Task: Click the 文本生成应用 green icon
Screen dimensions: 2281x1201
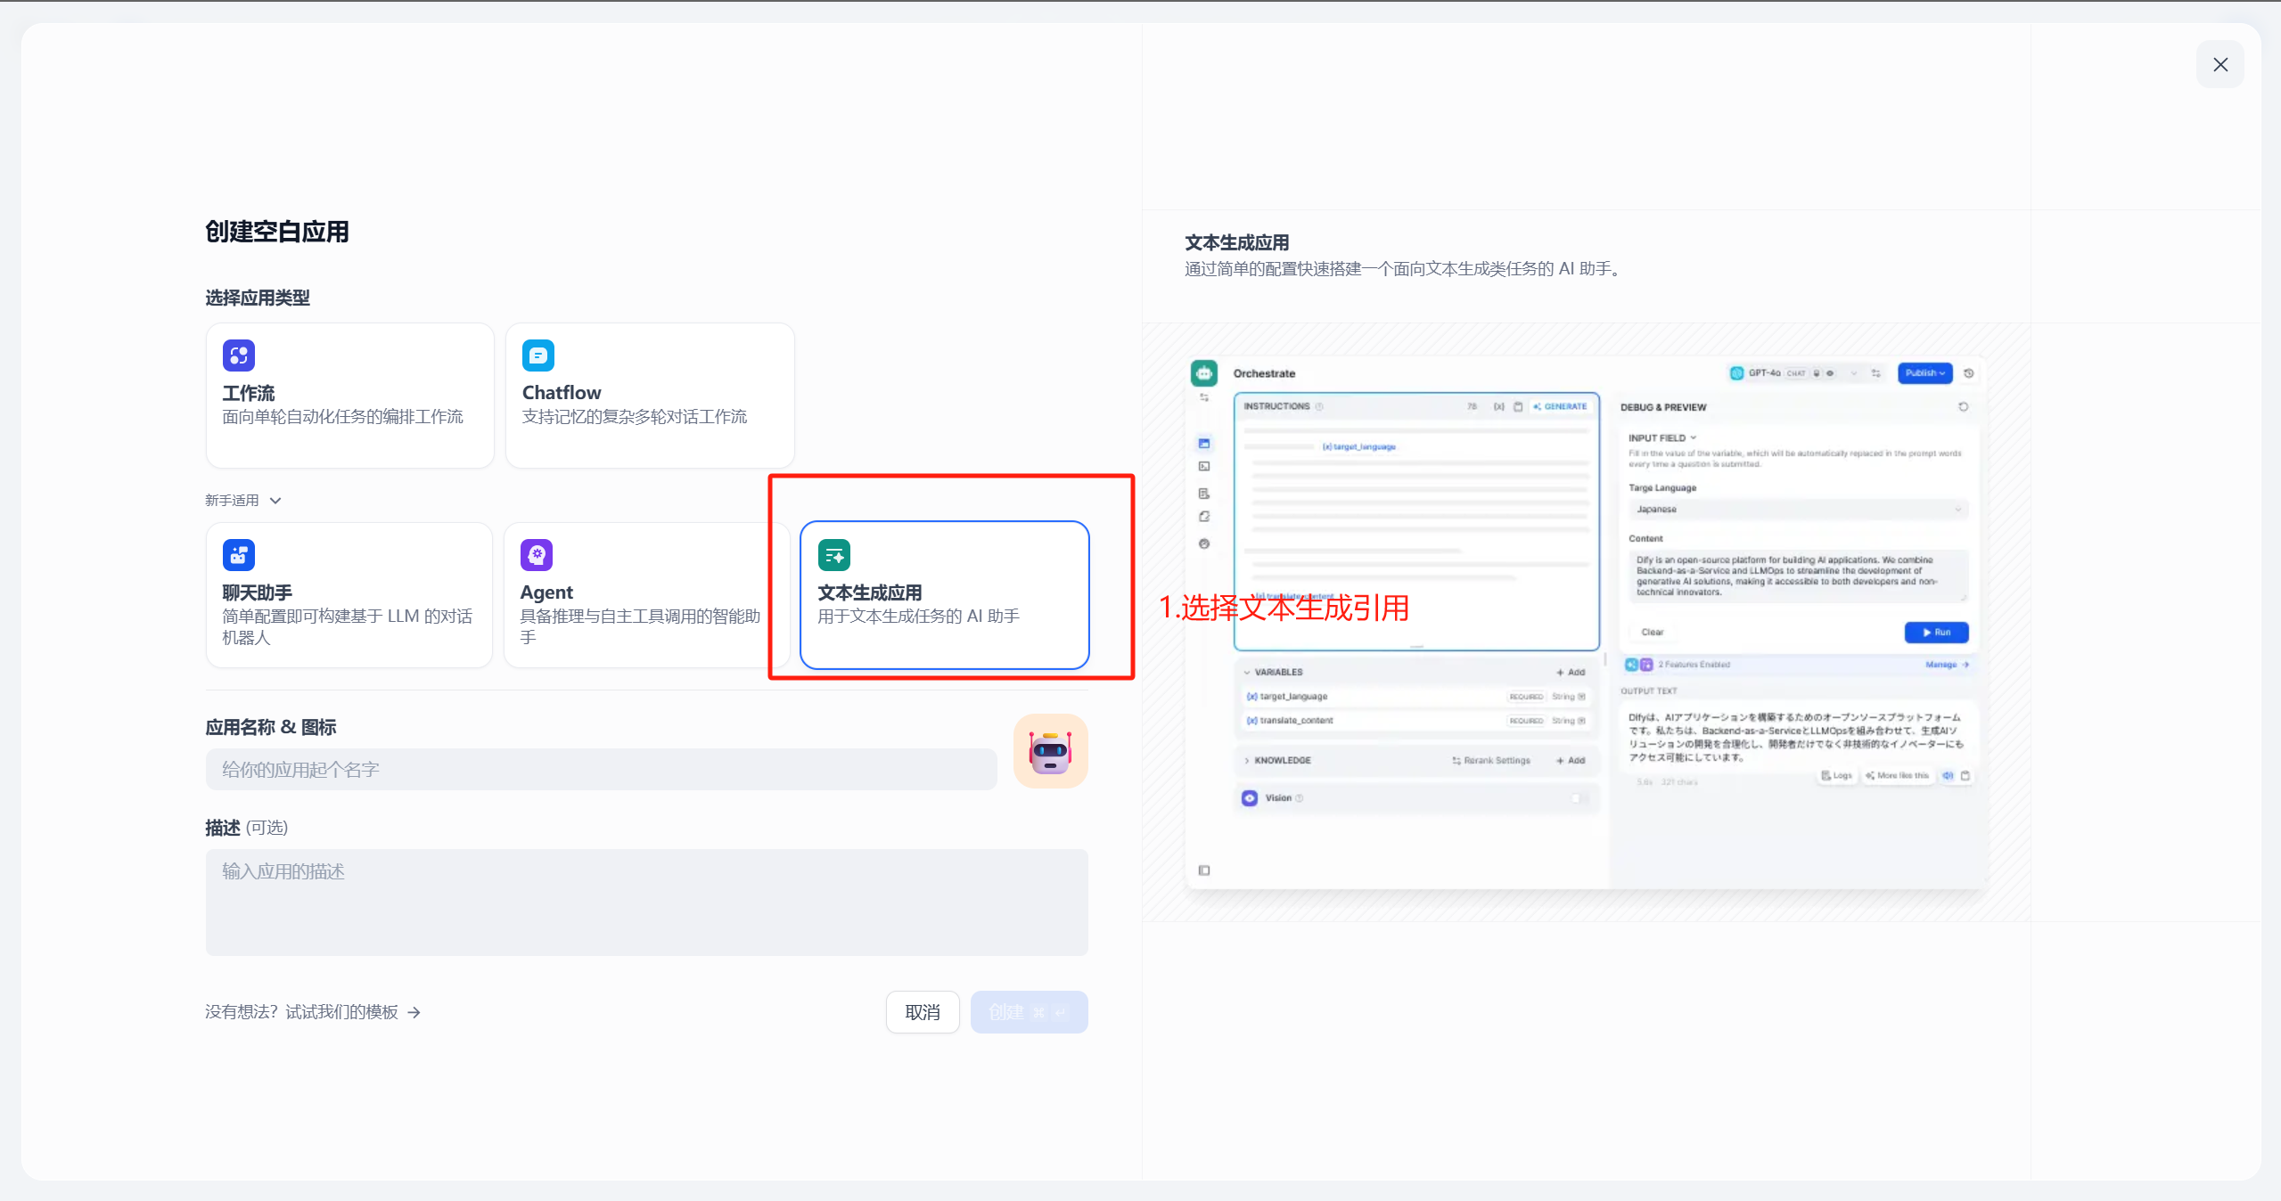Action: point(833,555)
